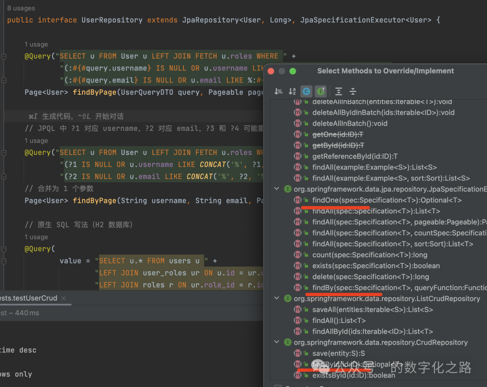Screen dimensions: 487x387
Task: Select getReferenceById(id:ID):T method
Action: 355,156
